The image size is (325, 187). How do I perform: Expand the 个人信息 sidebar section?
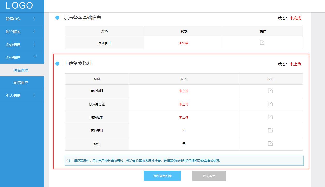pos(22,96)
